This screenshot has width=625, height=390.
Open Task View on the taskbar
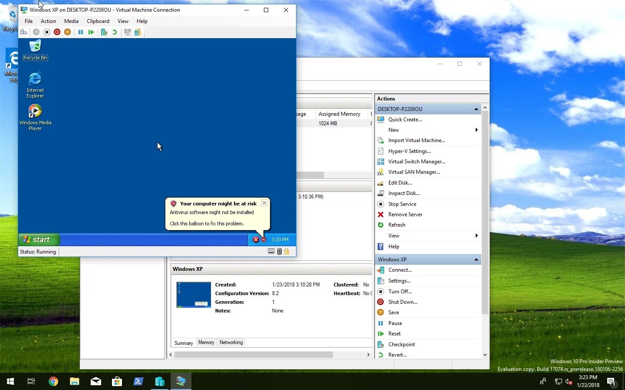click(31, 381)
